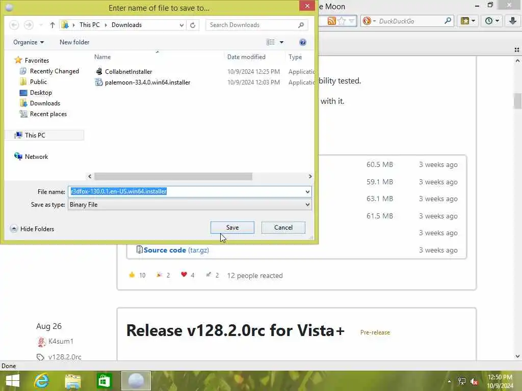Expand the address bar path dropdown
The width and height of the screenshot is (522, 391).
[x=181, y=25]
